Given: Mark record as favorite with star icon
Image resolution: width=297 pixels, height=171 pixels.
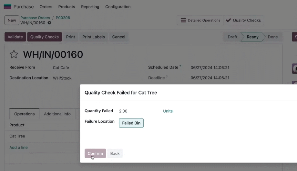Looking at the screenshot, I should tap(14, 54).
